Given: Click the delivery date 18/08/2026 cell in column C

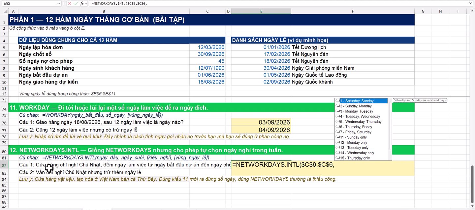Looking at the screenshot, I should point(207,82).
